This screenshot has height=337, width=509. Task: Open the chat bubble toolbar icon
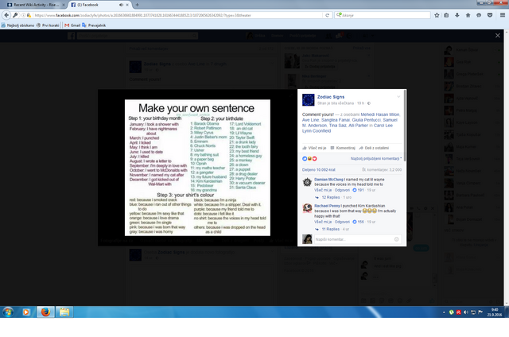pos(479,15)
